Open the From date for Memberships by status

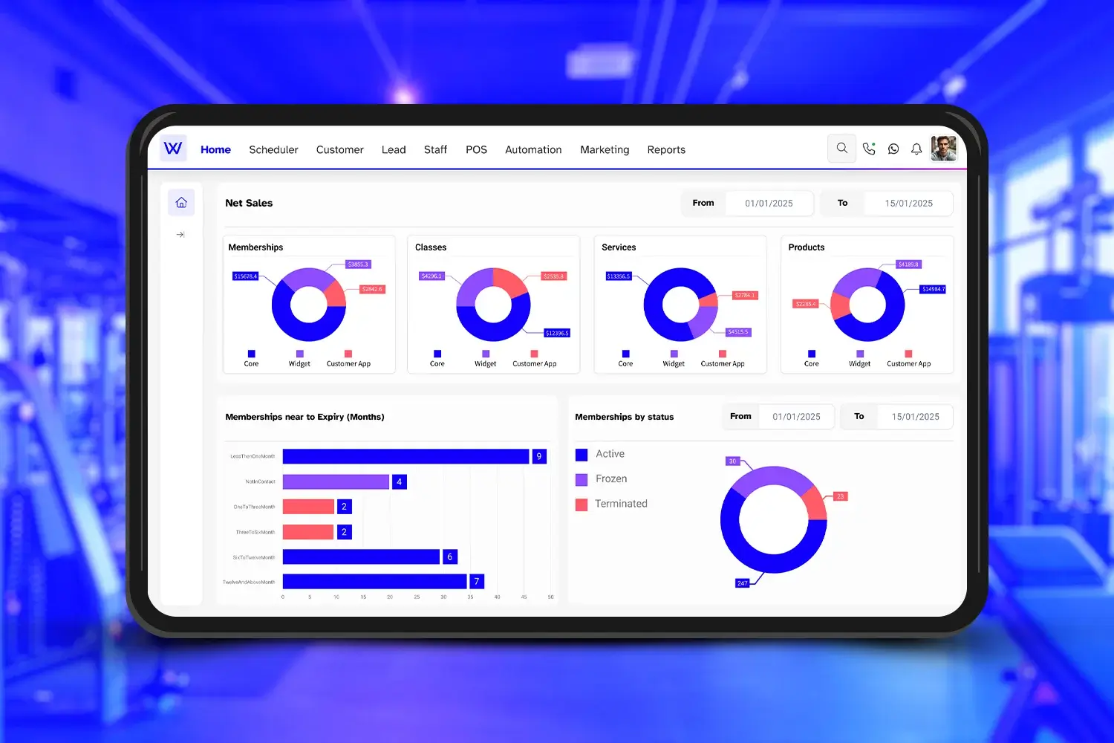coord(795,417)
